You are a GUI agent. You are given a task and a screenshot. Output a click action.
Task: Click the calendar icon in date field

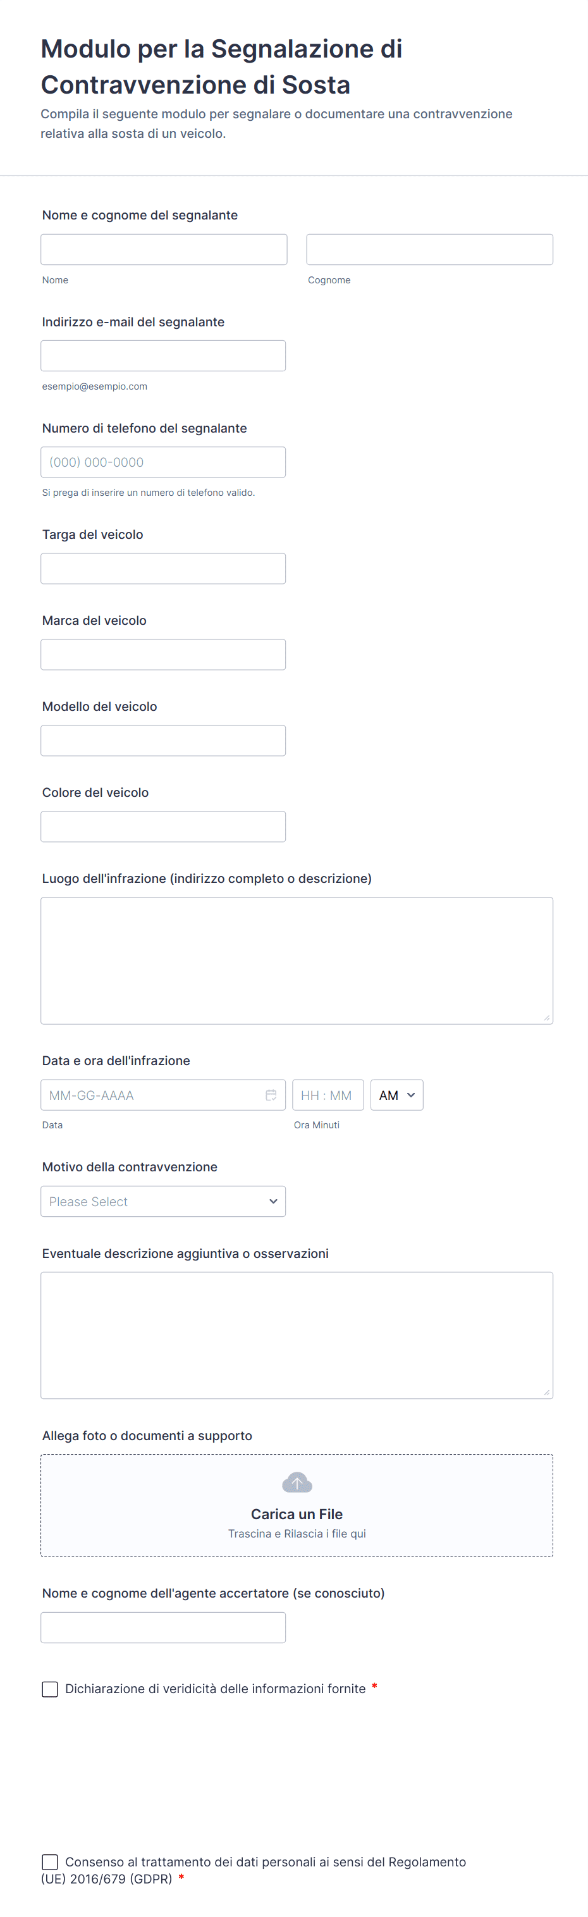[x=271, y=1095]
